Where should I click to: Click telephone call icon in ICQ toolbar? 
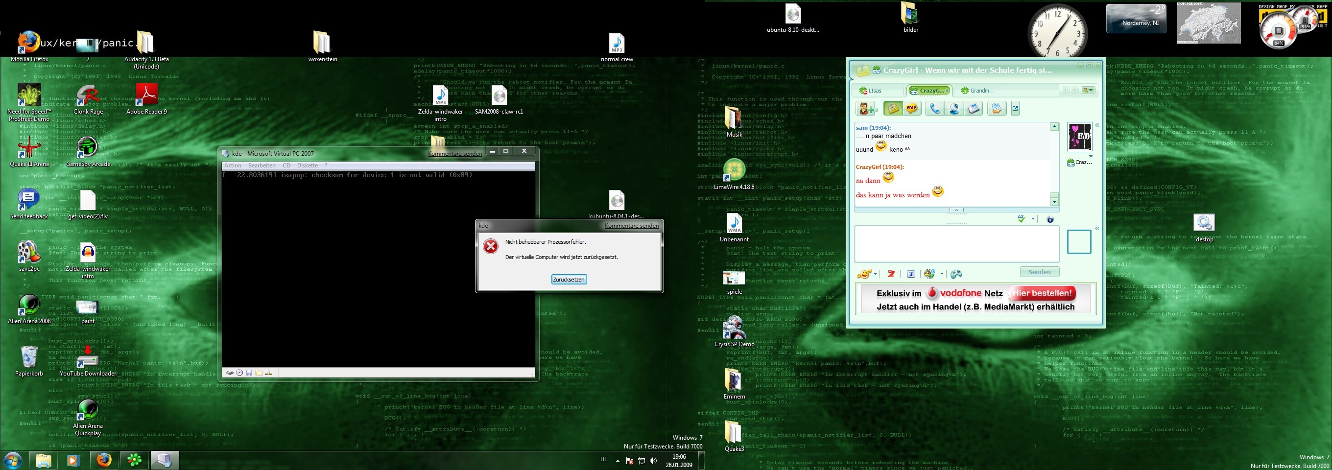[x=974, y=109]
